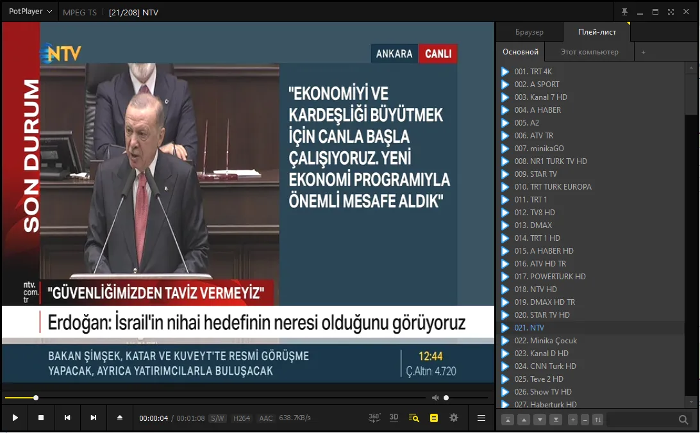Select 004. A HABER channel
The width and height of the screenshot is (700, 433).
point(537,110)
